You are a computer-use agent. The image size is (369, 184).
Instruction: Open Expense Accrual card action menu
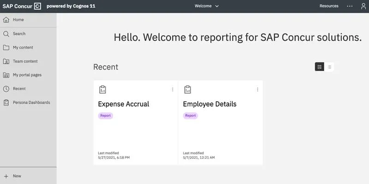(x=173, y=89)
